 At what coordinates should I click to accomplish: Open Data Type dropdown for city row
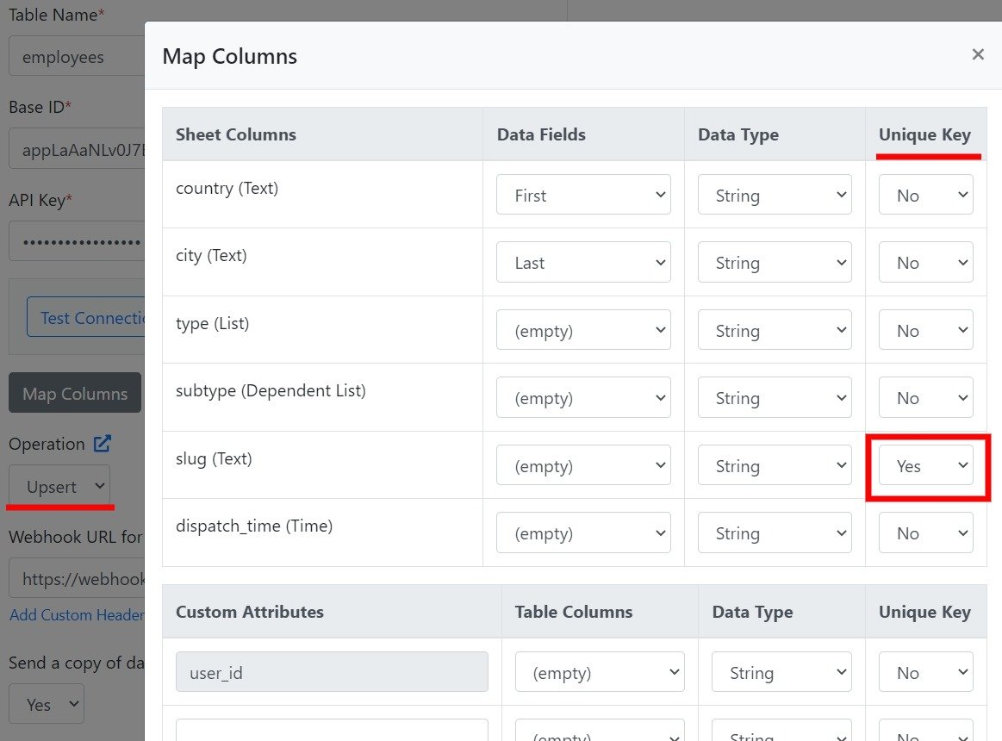pyautogui.click(x=775, y=262)
